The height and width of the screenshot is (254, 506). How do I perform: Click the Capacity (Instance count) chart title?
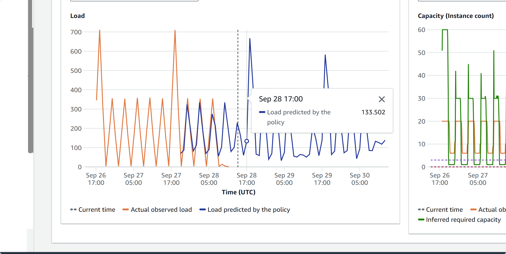click(455, 16)
